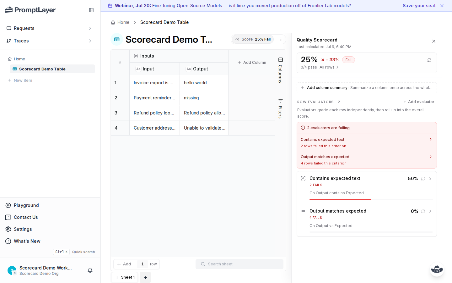The width and height of the screenshot is (452, 283).
Task: Click the Fail status badge
Action: click(348, 60)
